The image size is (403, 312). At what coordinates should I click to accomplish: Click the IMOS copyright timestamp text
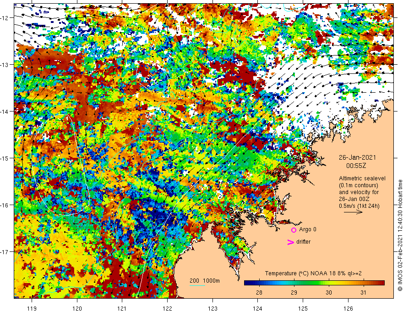point(400,235)
